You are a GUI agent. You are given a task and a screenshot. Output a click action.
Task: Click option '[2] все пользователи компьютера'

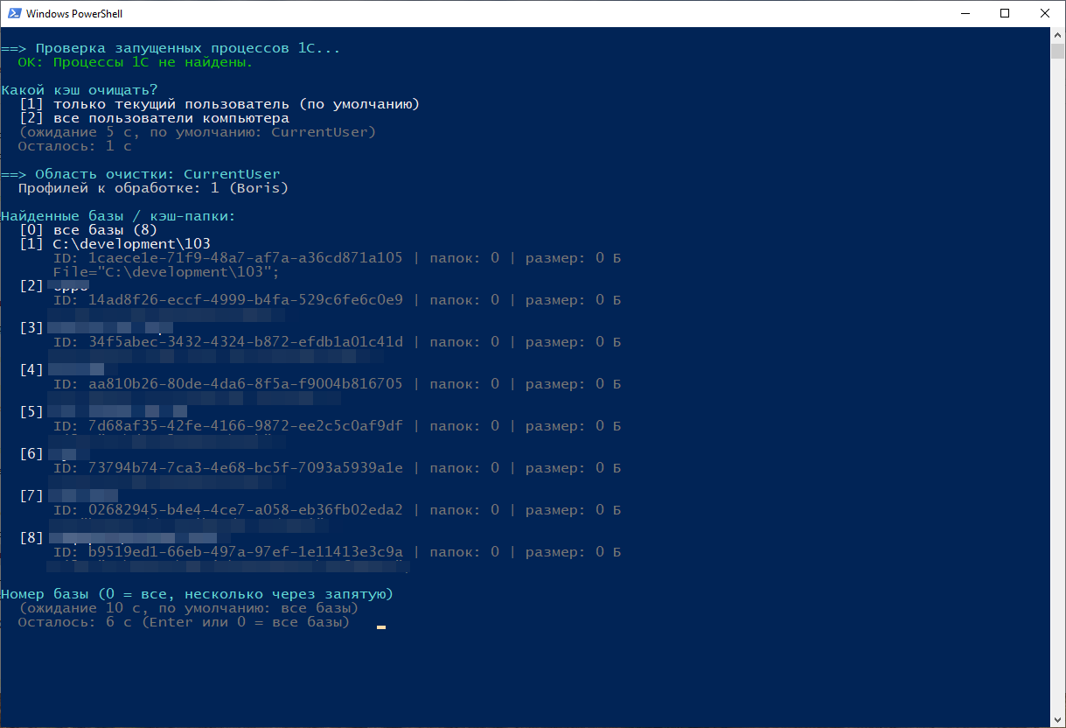click(x=154, y=118)
